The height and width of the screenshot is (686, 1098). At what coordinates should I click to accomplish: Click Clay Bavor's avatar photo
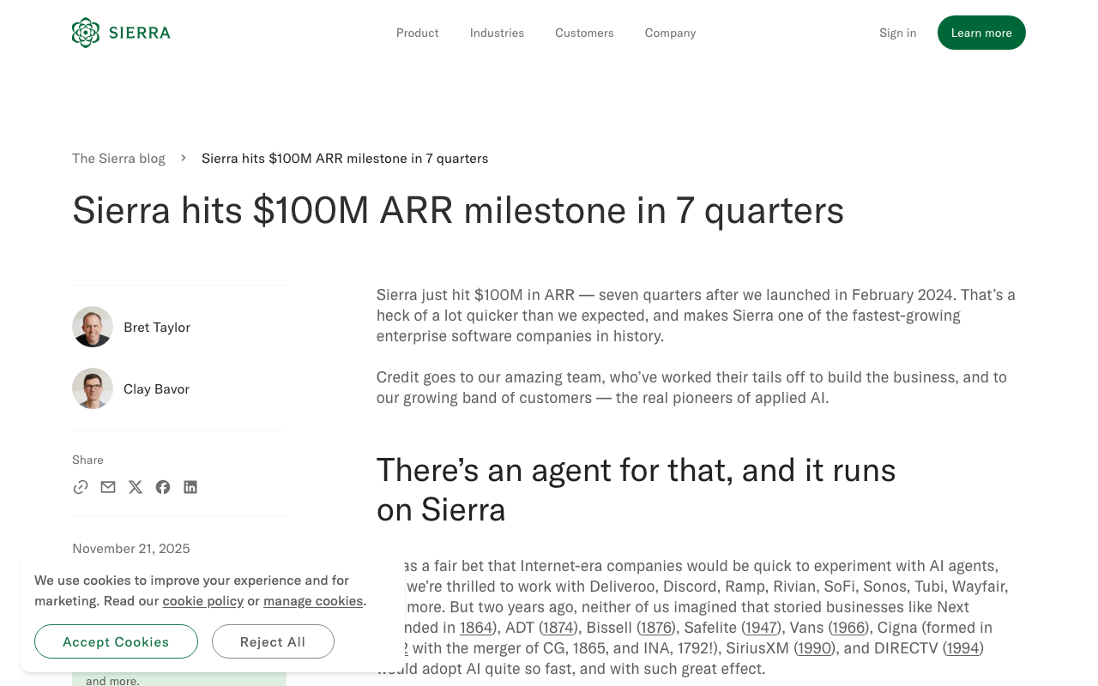[93, 388]
